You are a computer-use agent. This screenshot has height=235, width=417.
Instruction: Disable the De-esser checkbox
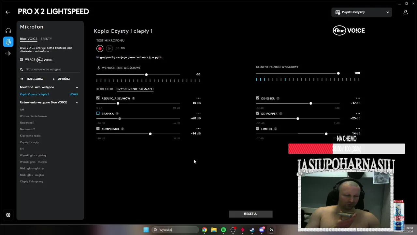pyautogui.click(x=258, y=98)
